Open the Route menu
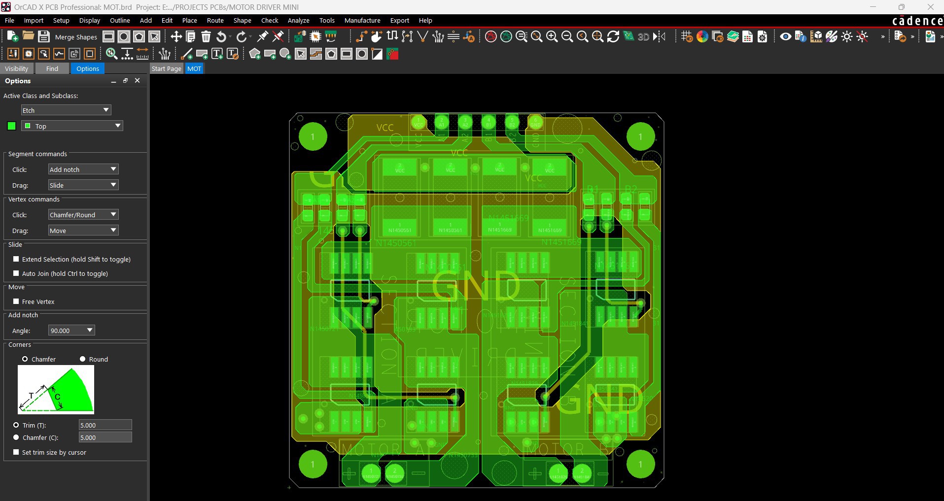 tap(215, 20)
